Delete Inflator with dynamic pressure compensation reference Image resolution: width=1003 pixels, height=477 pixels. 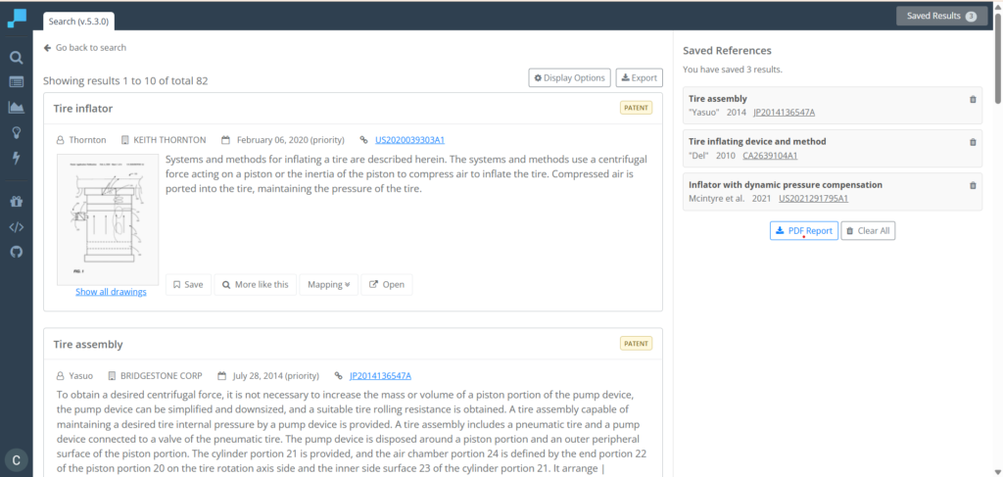click(973, 185)
